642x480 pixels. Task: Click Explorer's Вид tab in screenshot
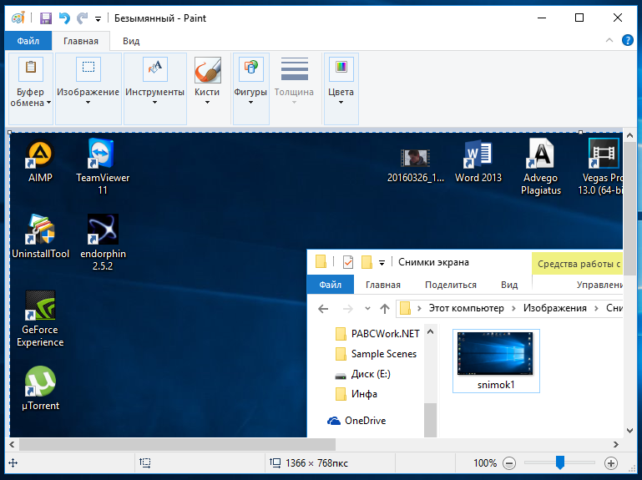coord(509,285)
